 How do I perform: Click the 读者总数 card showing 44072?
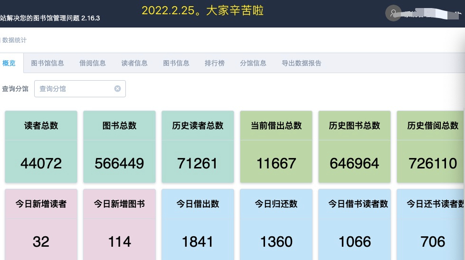point(41,147)
